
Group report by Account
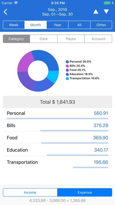98,39
